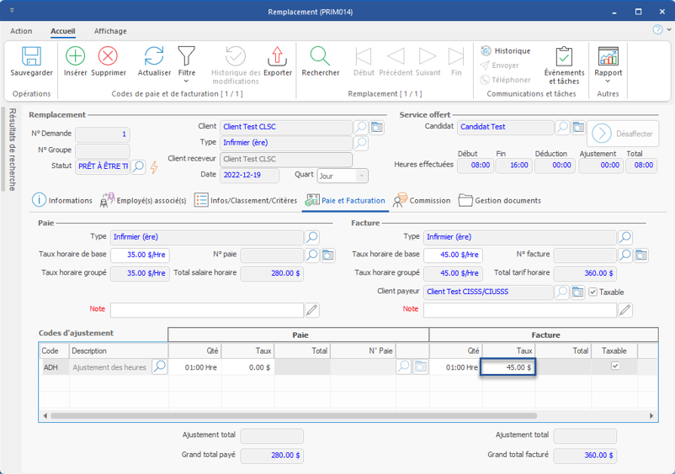This screenshot has width=675, height=474.
Task: Open the Rechercher magnifier tool
Action: 320,57
